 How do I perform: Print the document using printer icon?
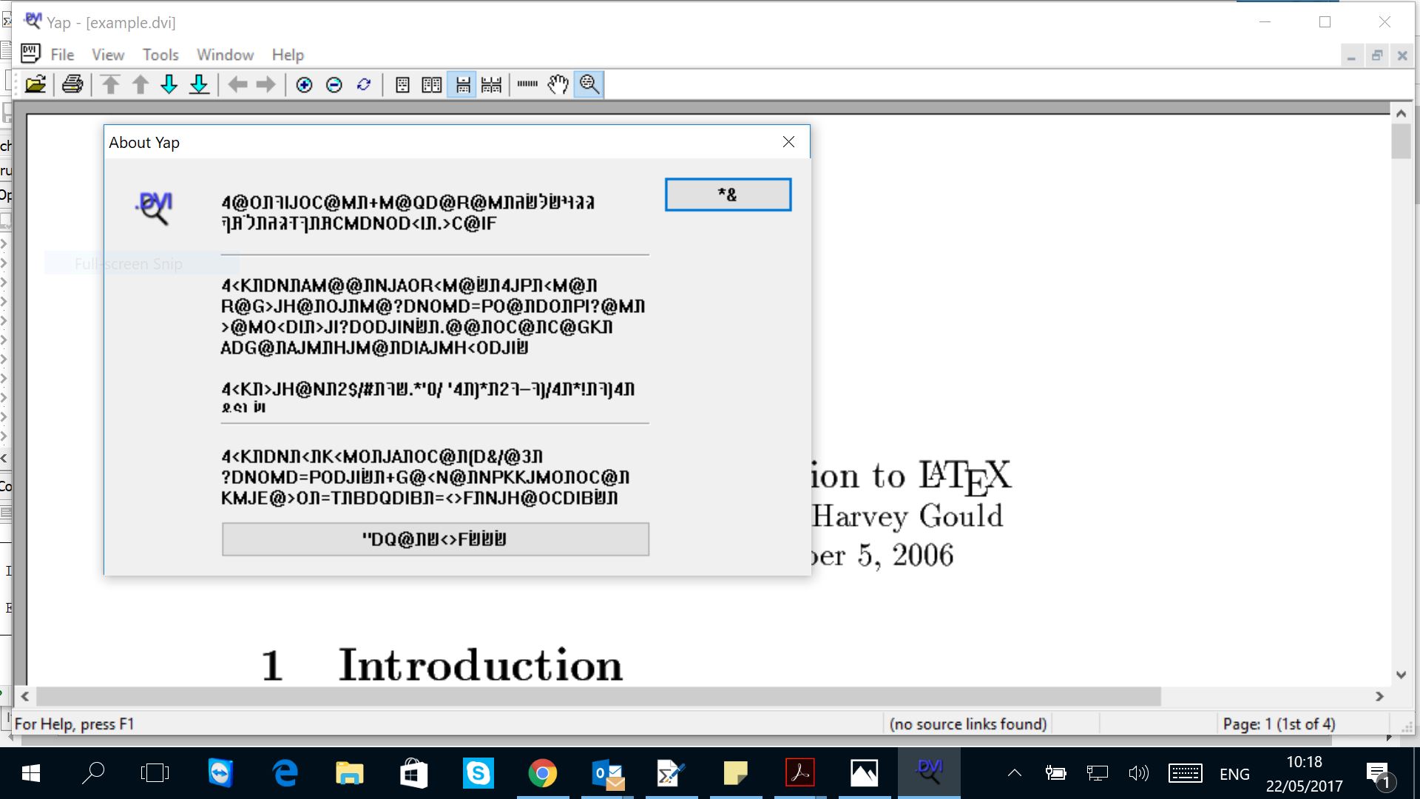[72, 84]
